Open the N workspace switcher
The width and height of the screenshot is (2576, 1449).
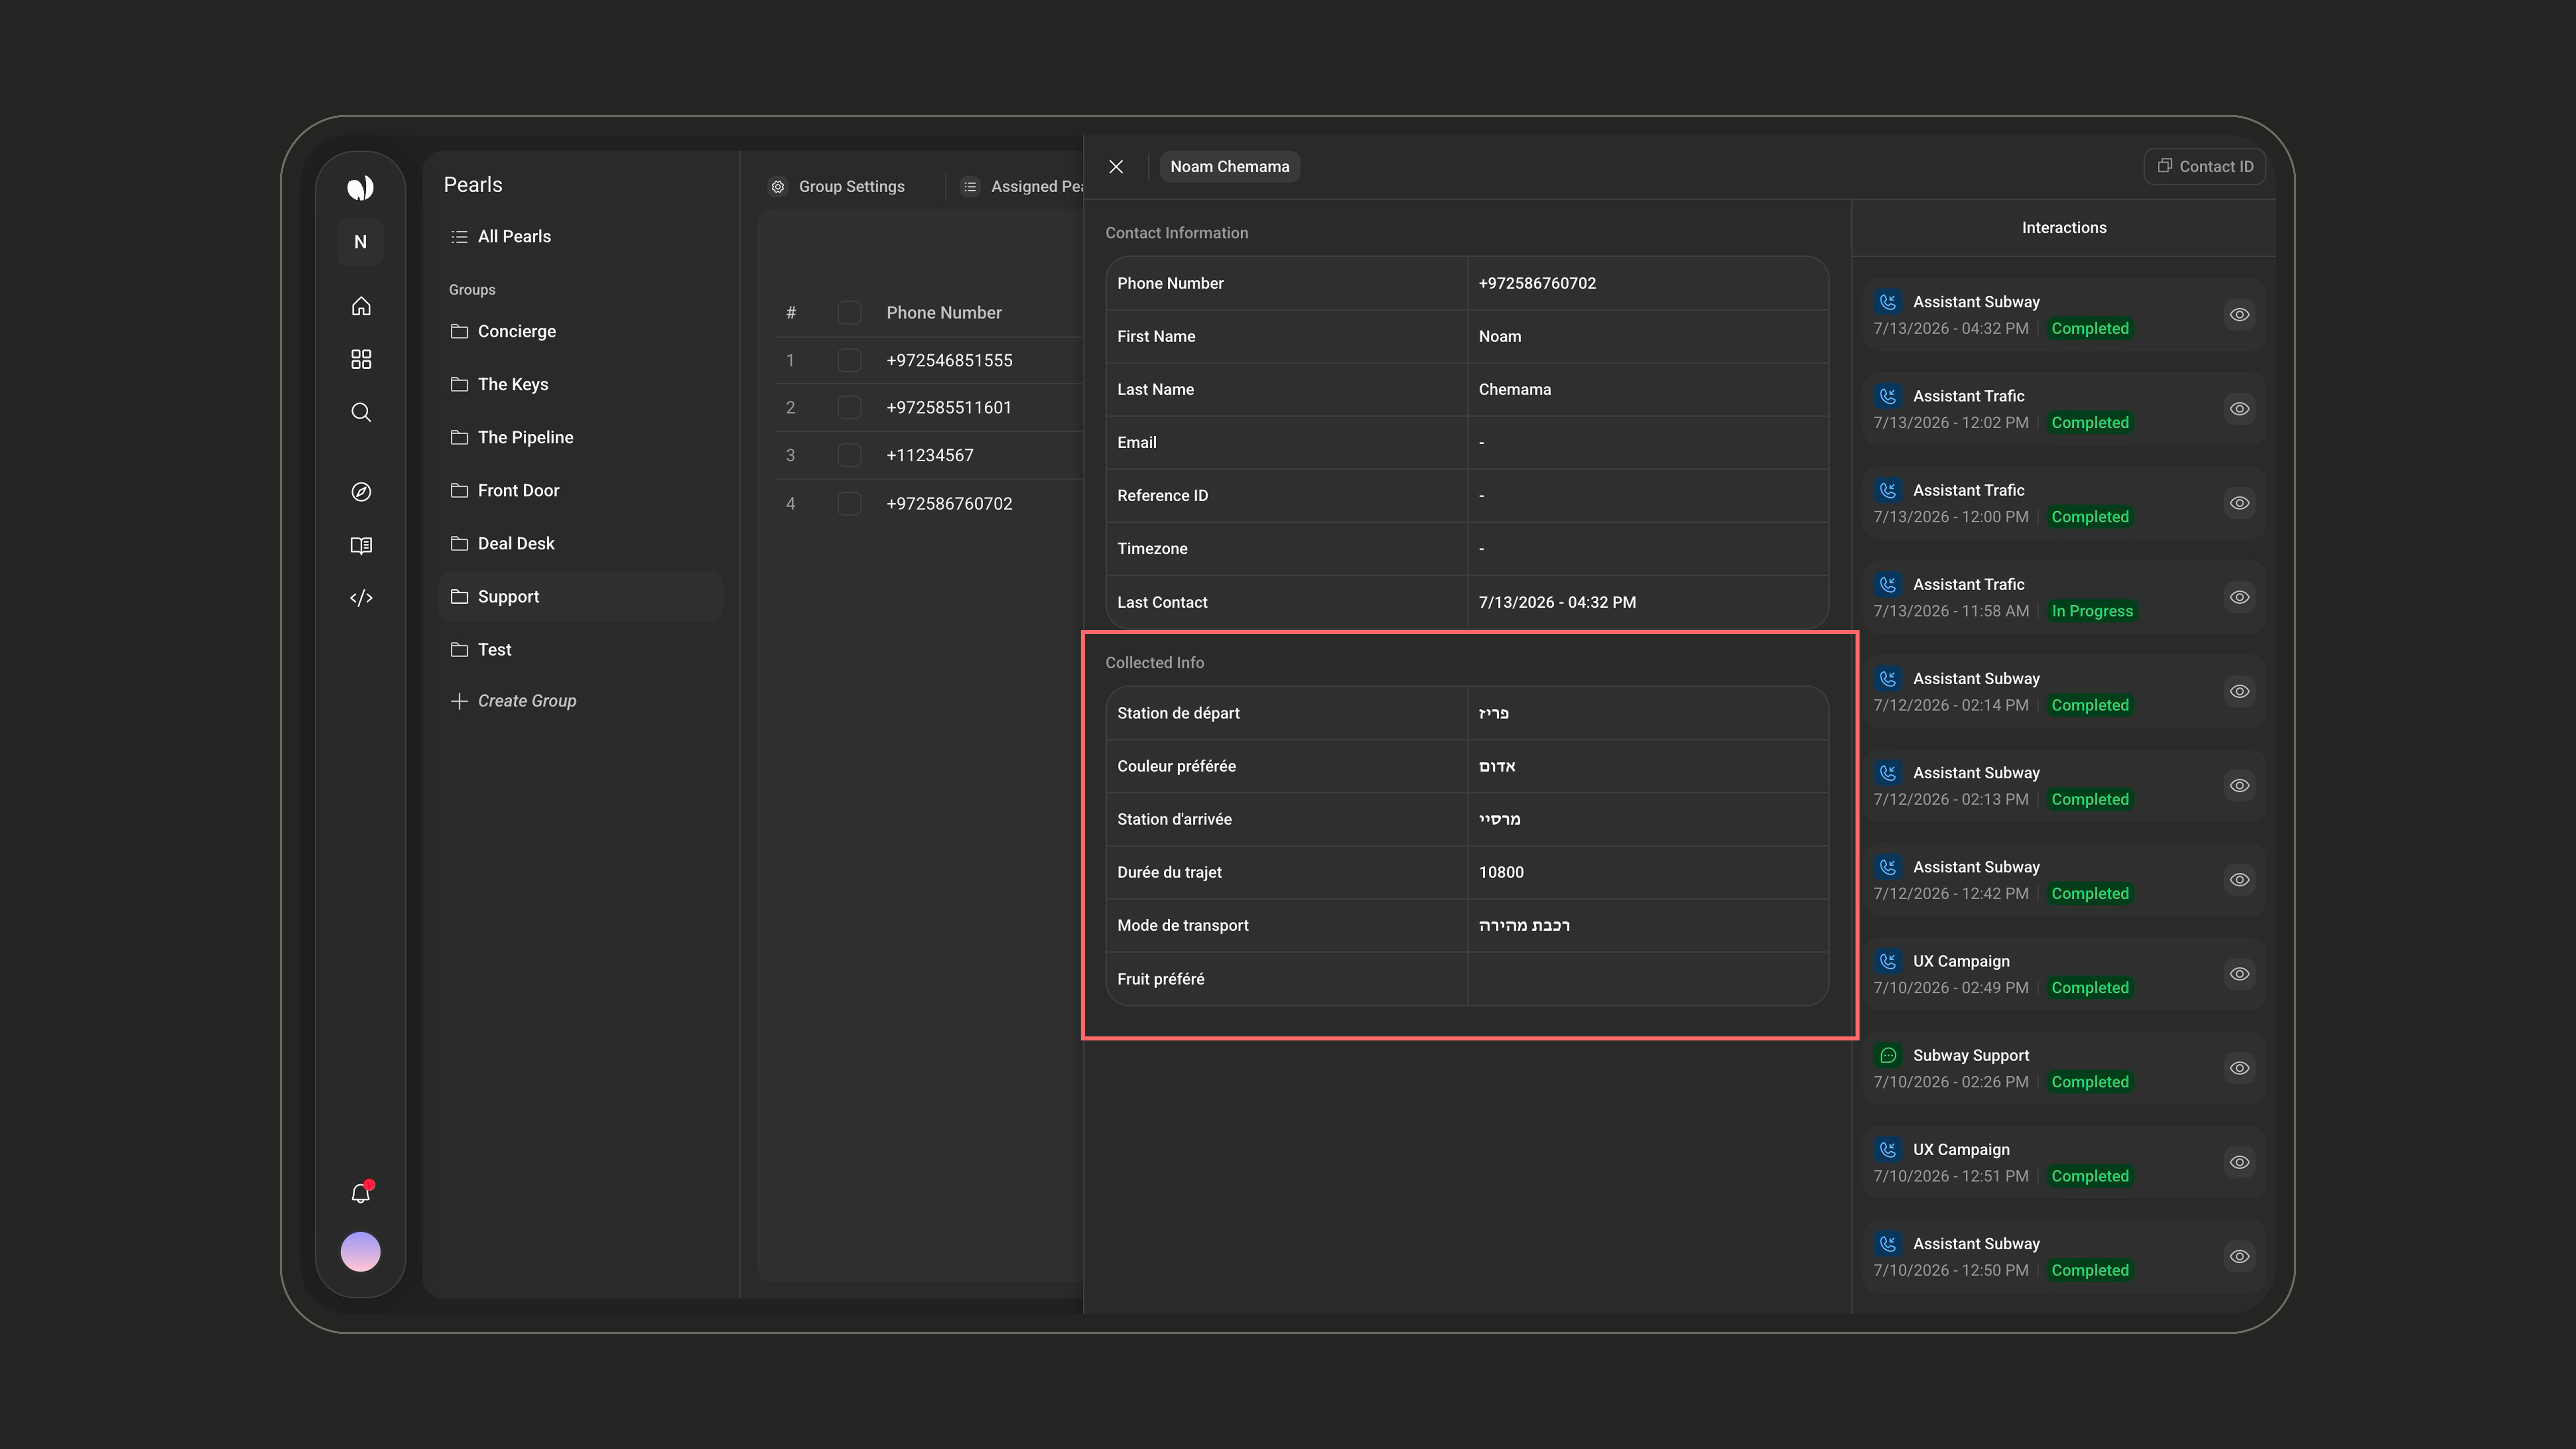[x=360, y=242]
